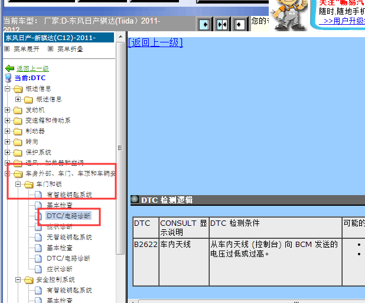Collapse the 安全控制系统 folder
This screenshot has width=365, height=303.
point(18,280)
